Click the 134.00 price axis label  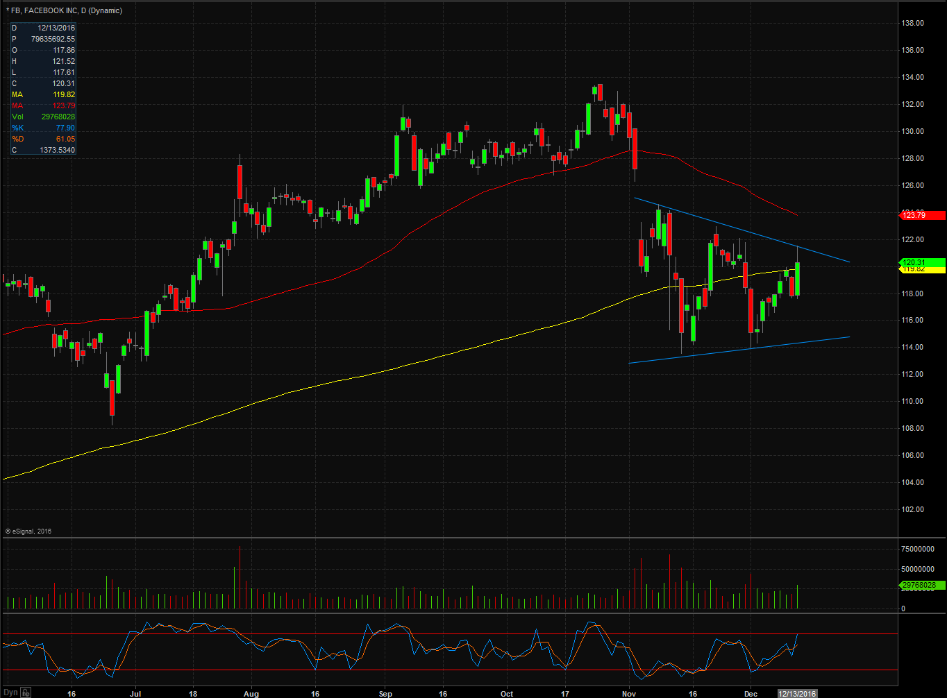click(x=913, y=78)
